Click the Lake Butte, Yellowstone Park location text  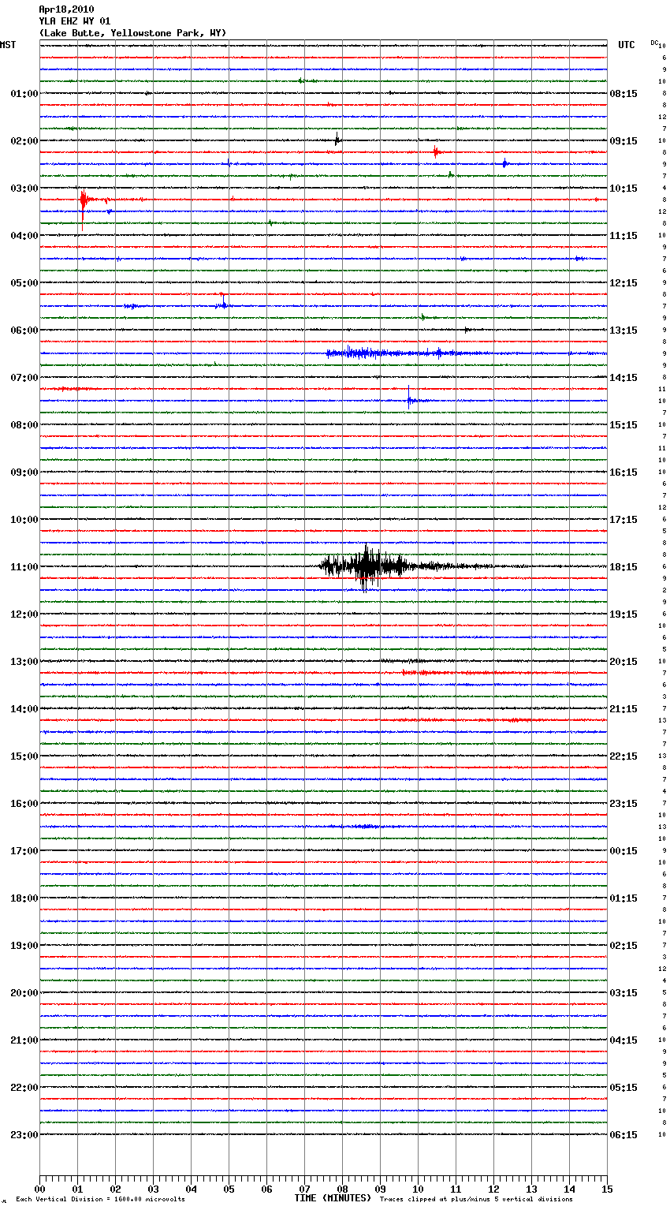(132, 33)
